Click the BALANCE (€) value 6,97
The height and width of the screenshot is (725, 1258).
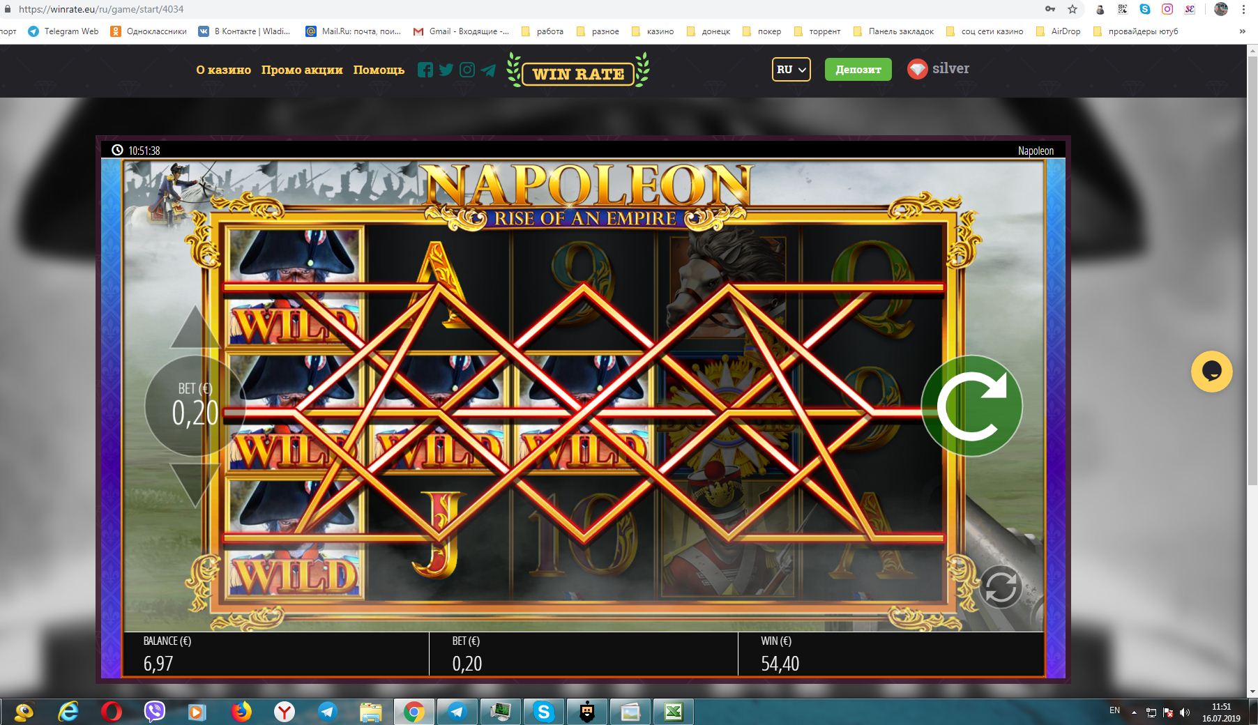click(x=158, y=664)
